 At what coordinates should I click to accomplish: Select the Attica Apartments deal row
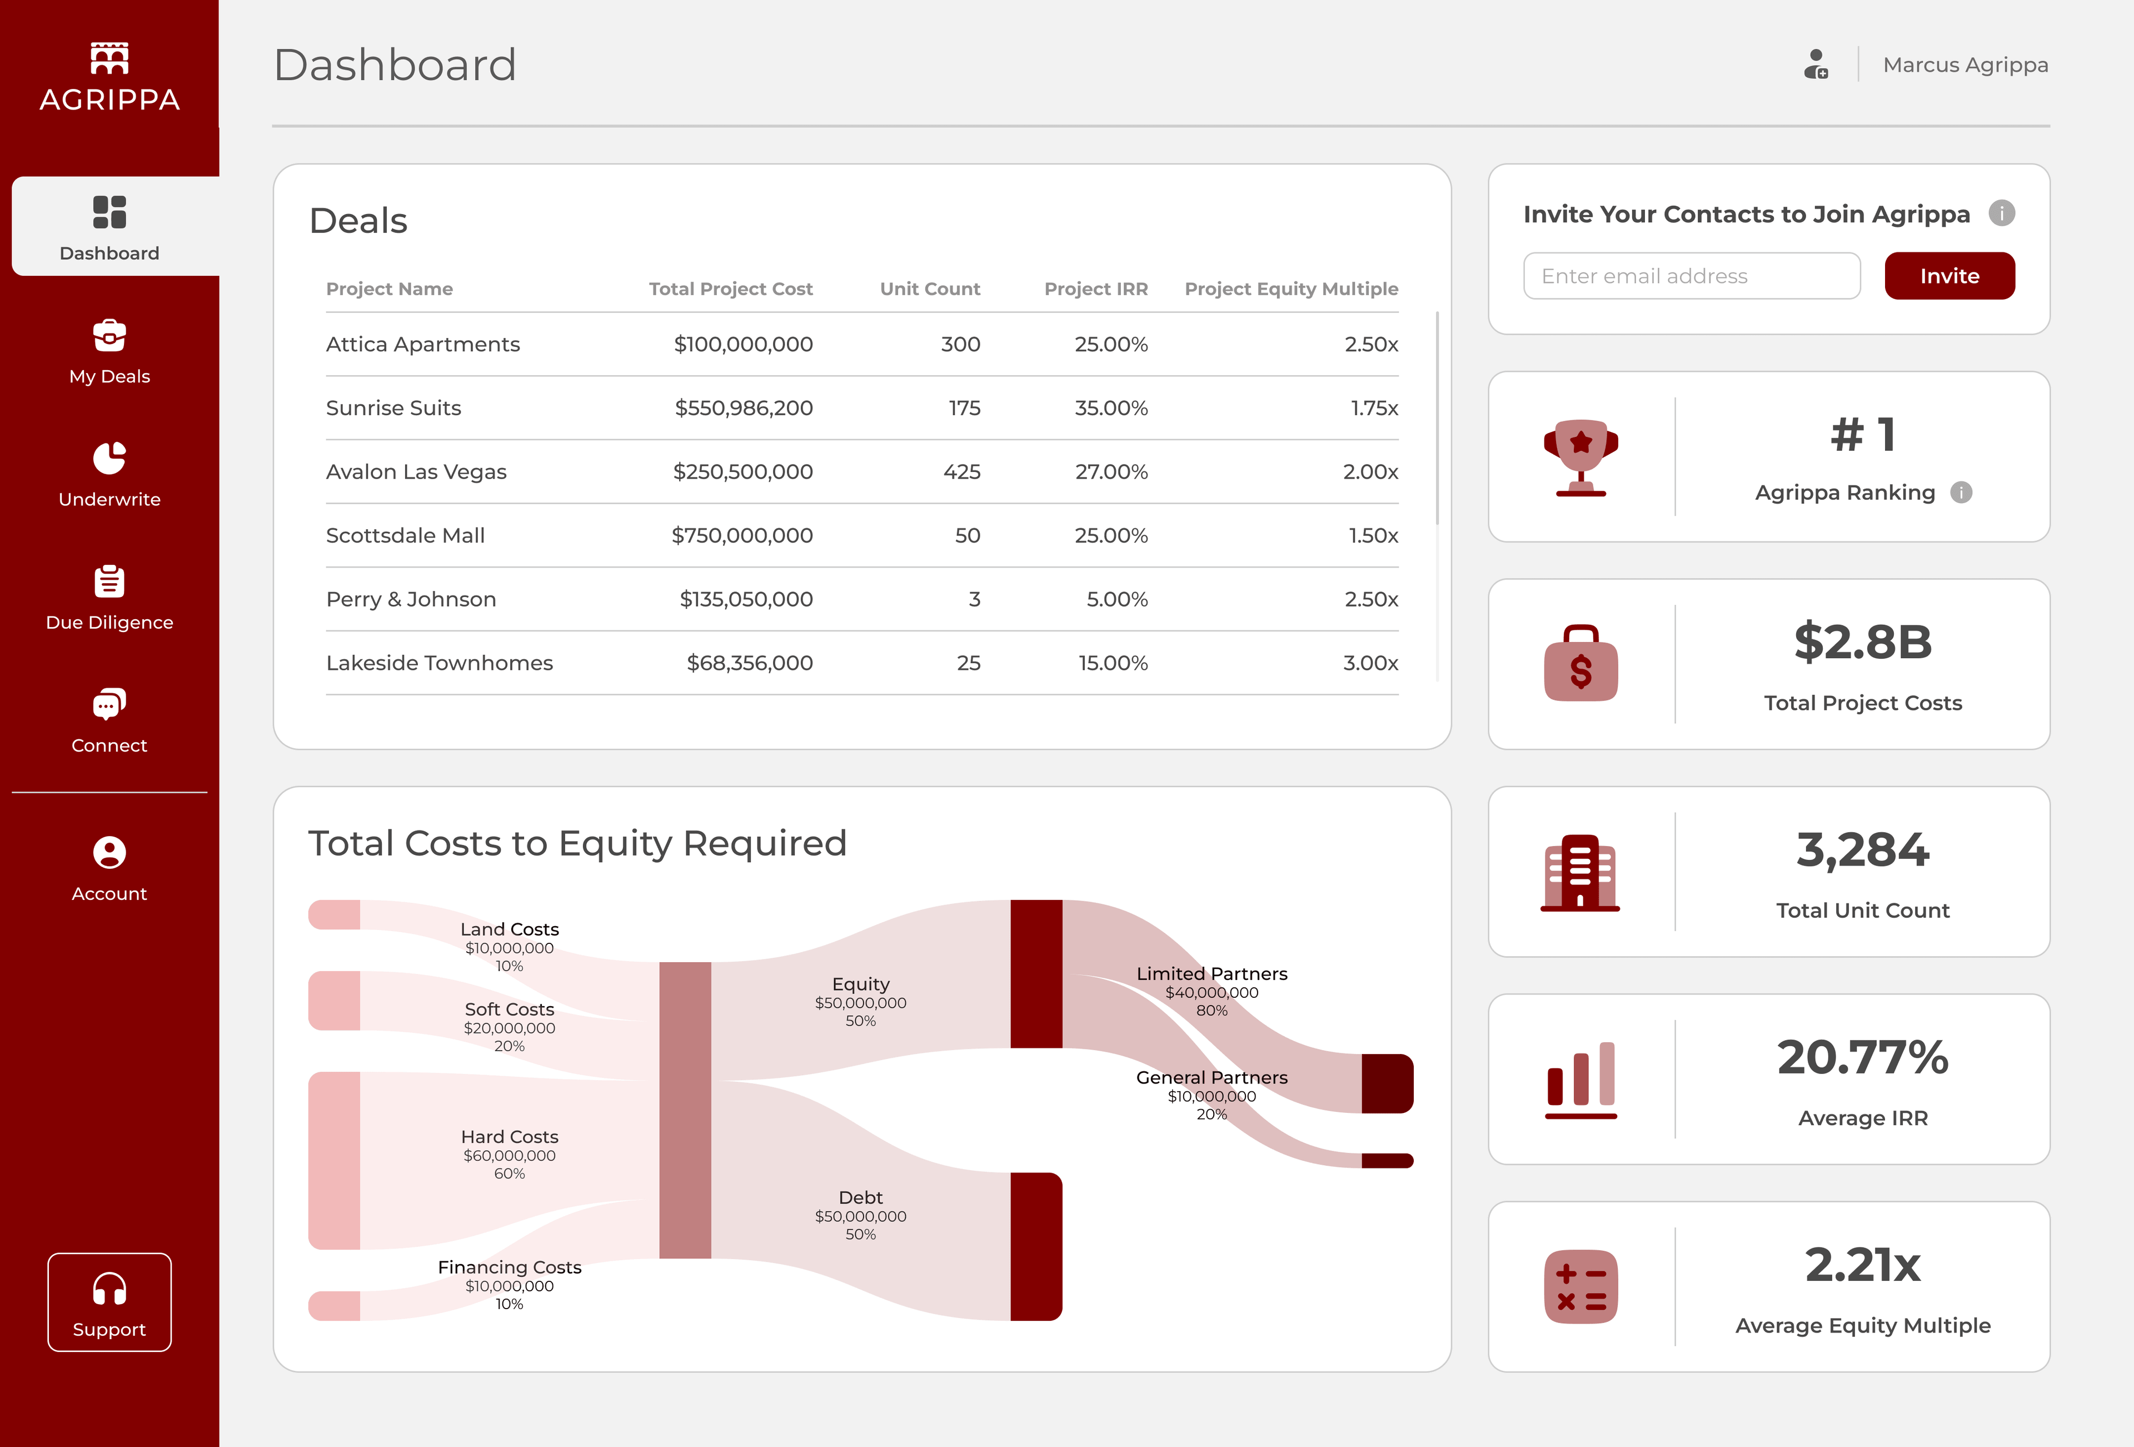(x=862, y=345)
